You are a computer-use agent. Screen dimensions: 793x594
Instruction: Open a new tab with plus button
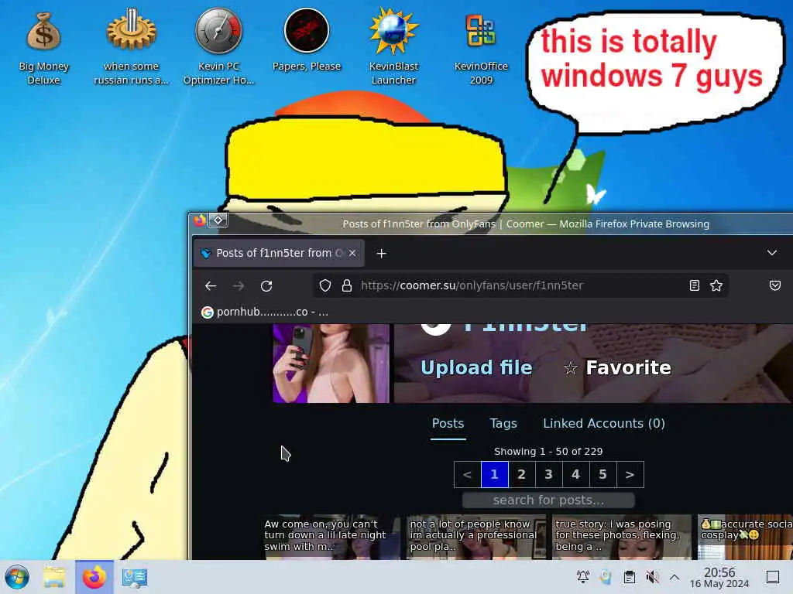(381, 253)
